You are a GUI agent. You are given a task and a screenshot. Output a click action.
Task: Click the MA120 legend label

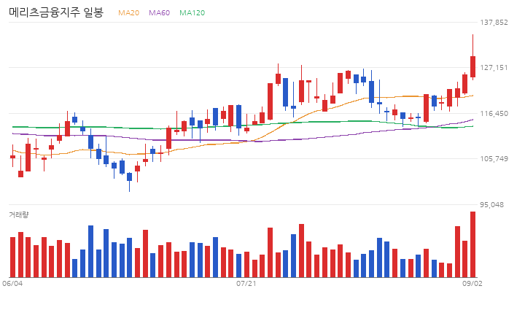192,12
